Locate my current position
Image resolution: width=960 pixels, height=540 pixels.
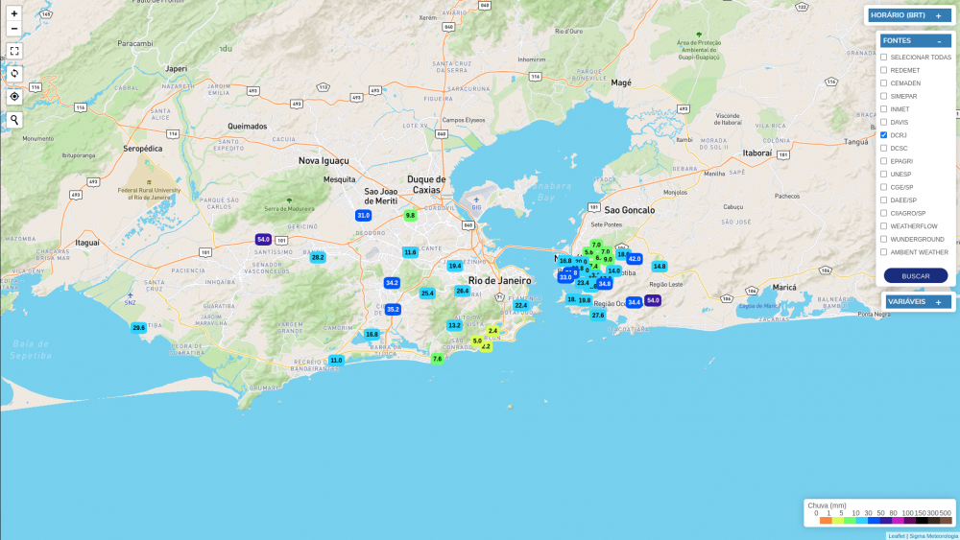[14, 97]
